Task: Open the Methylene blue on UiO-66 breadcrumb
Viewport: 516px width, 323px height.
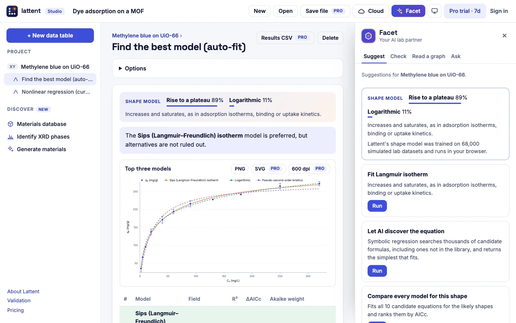Action: pyautogui.click(x=145, y=36)
